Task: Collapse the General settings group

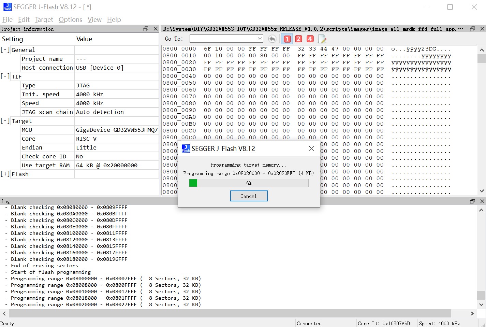Action: (x=5, y=50)
